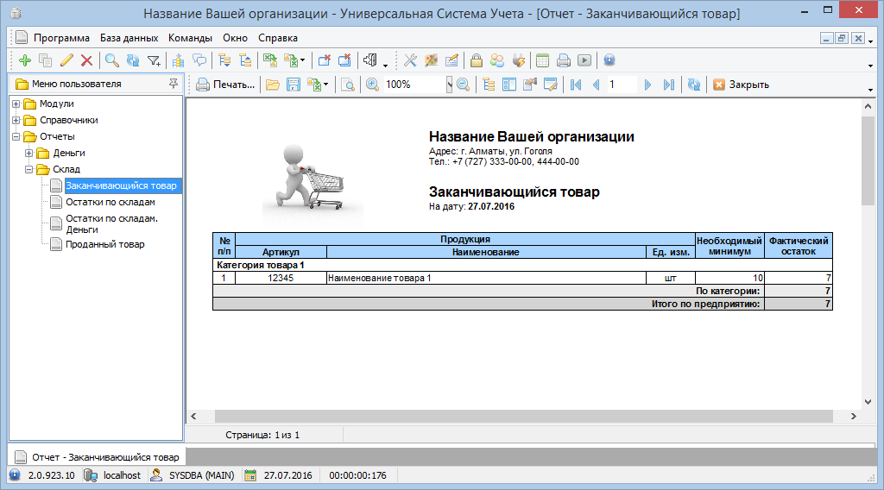Save the report using the floppy disk icon

pyautogui.click(x=294, y=85)
